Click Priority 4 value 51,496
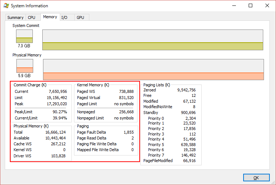The image size is (276, 185). tap(190, 139)
